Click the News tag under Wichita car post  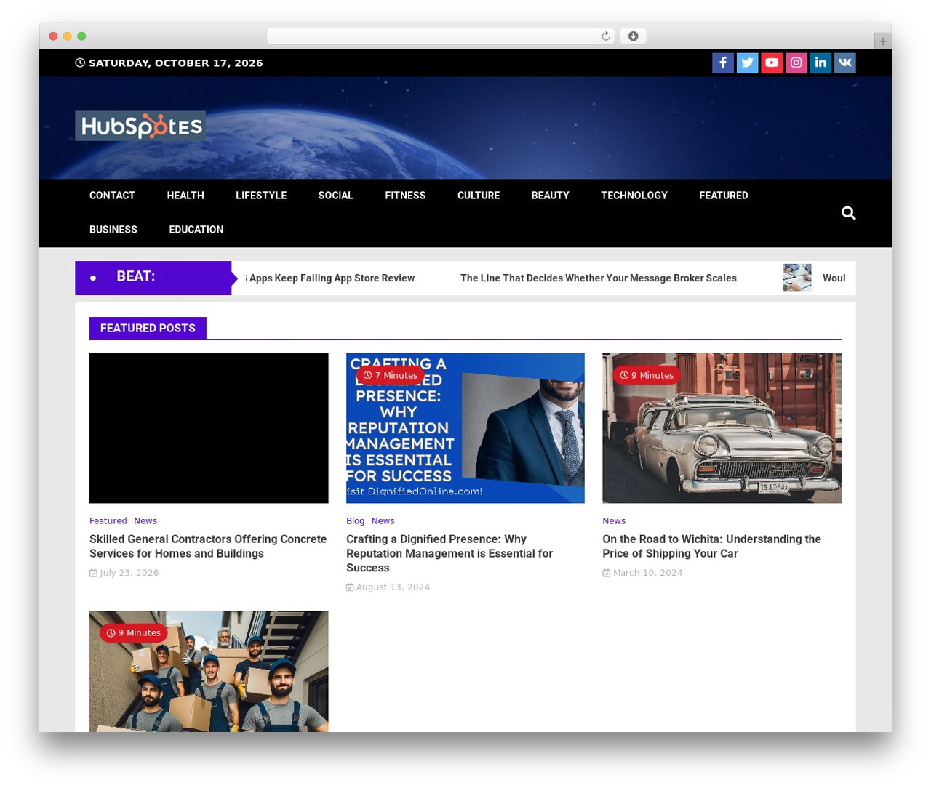click(x=614, y=521)
